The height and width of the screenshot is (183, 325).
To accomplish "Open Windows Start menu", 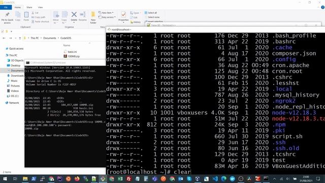I will (5, 178).
